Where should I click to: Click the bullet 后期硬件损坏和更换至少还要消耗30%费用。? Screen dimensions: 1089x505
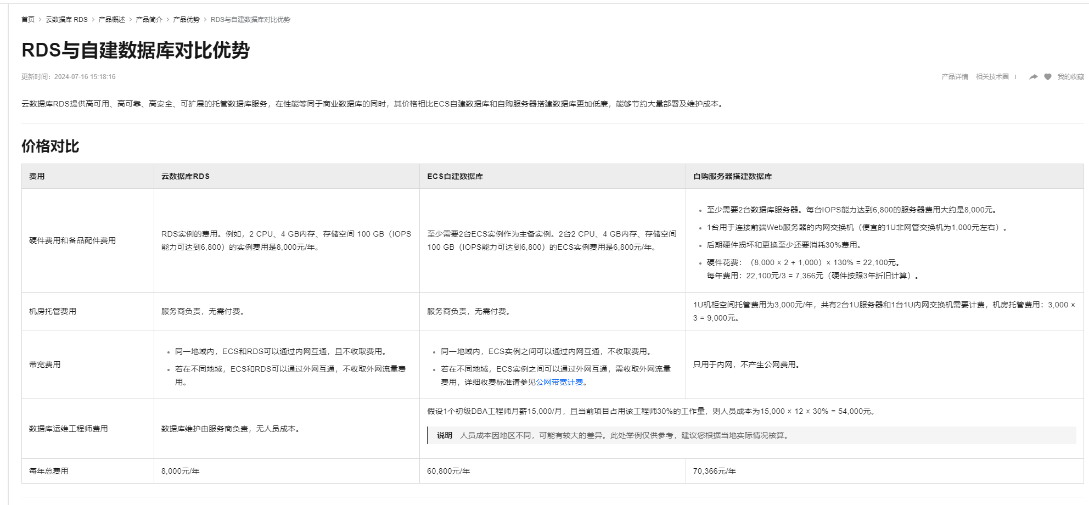pyautogui.click(x=785, y=245)
